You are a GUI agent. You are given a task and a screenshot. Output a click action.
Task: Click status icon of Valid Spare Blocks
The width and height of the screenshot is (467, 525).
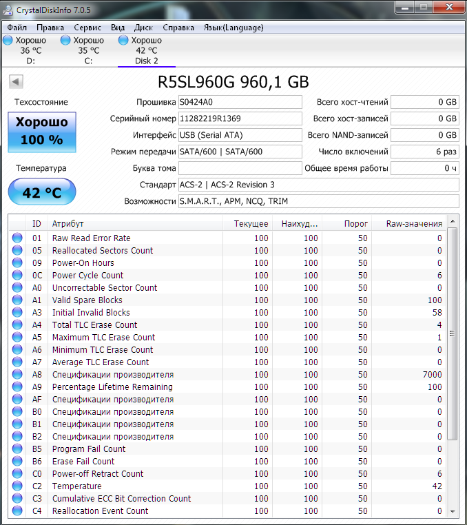[x=17, y=300]
